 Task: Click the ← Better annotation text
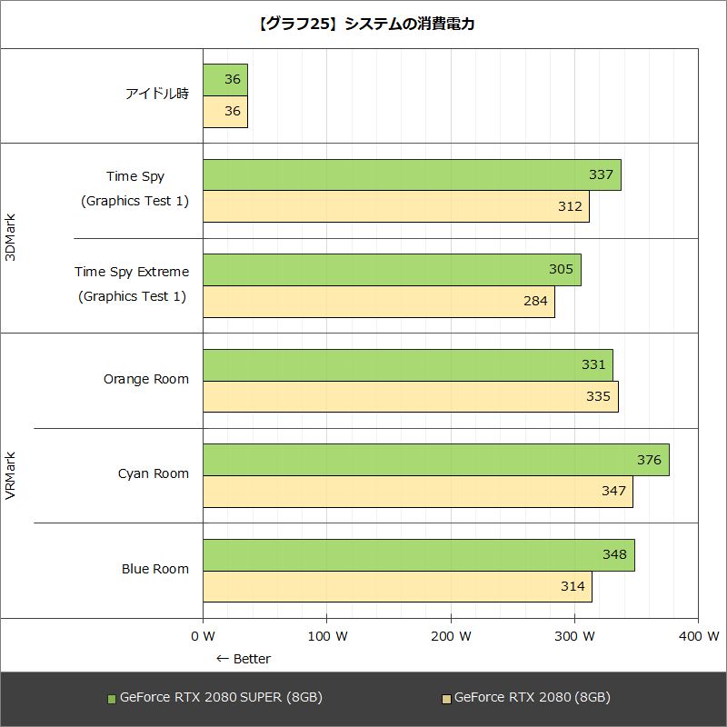tap(244, 659)
